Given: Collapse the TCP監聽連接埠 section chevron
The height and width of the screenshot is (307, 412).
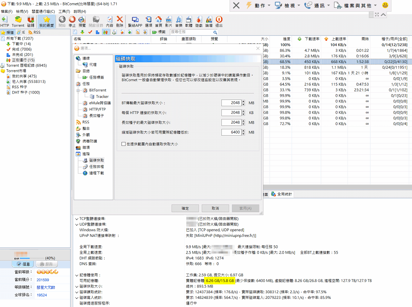Looking at the screenshot, I should click(x=77, y=219).
